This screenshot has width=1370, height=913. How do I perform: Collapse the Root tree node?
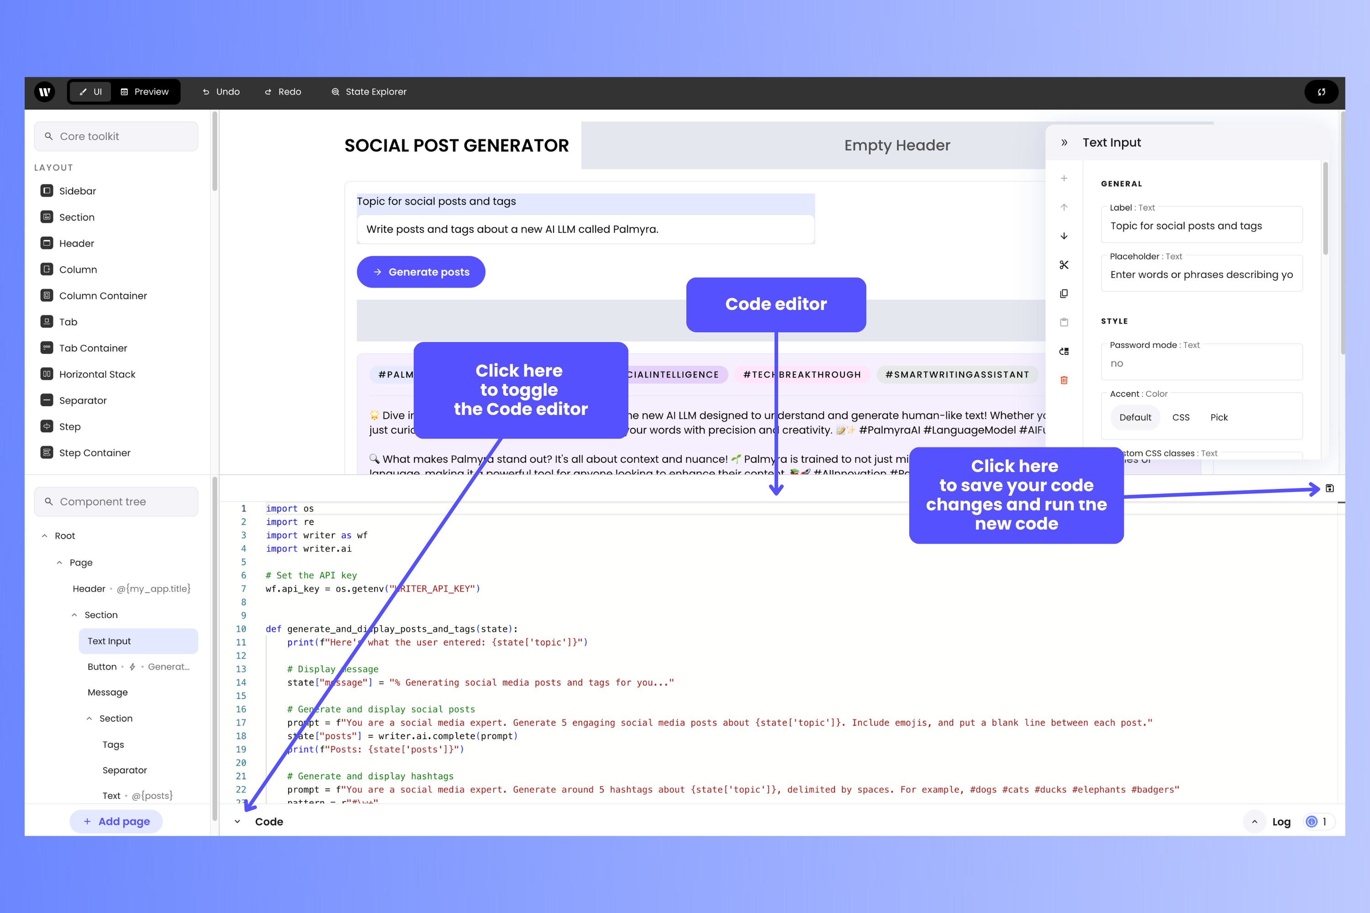point(44,535)
